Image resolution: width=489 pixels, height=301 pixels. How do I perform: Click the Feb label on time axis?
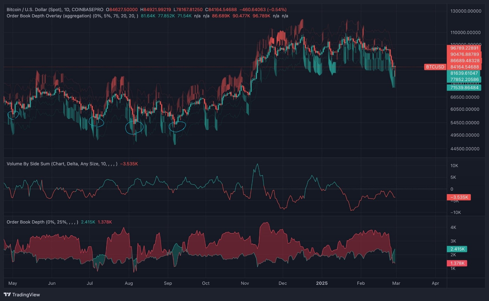361,283
